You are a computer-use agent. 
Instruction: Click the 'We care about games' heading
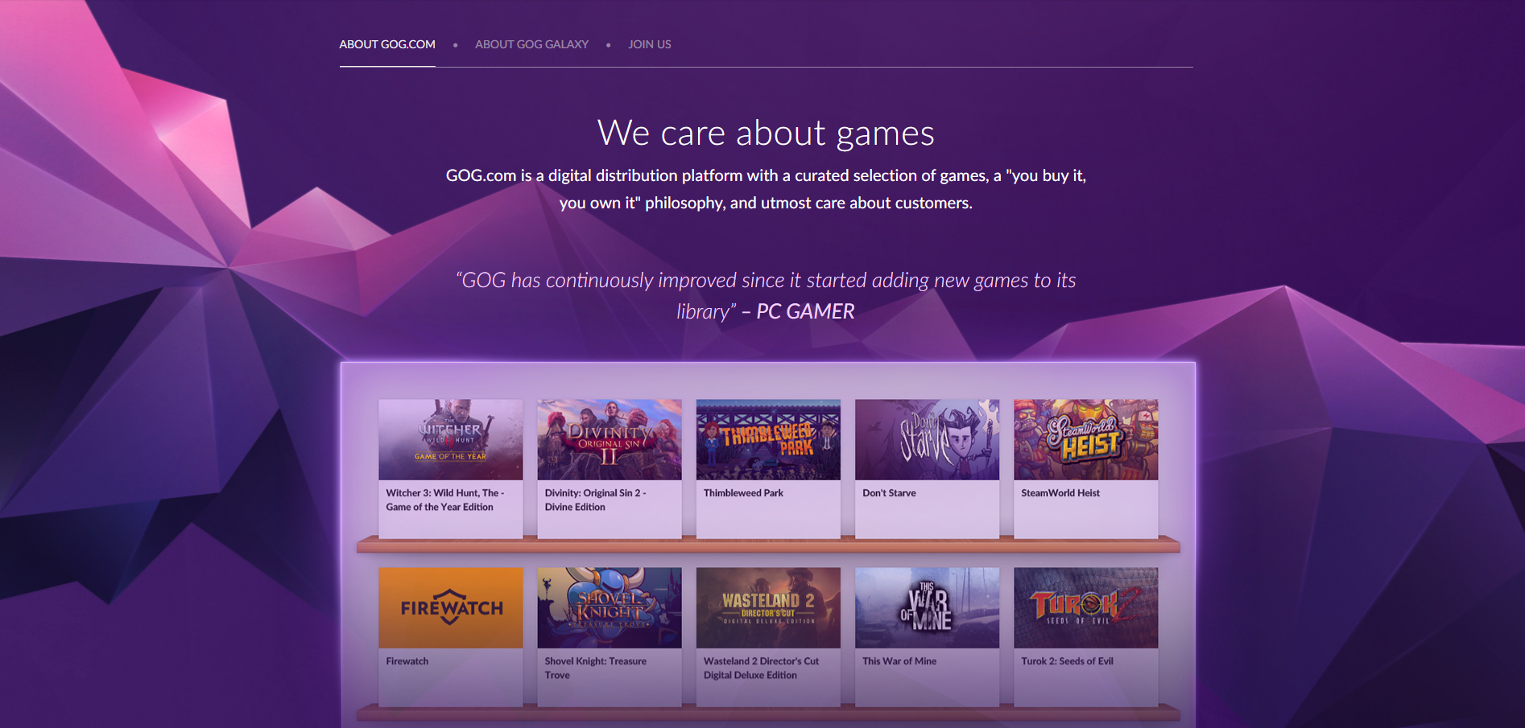tap(766, 133)
